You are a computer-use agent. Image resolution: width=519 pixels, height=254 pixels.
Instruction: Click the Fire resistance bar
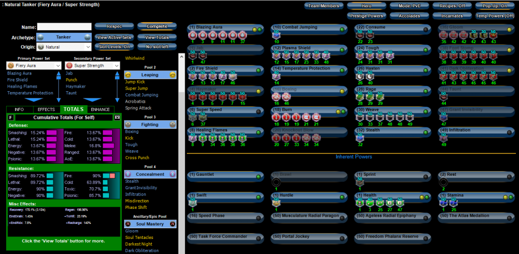coord(108,177)
